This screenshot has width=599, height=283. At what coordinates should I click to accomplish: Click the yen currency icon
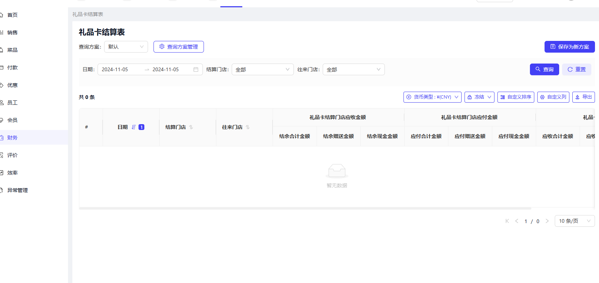pos(409,97)
